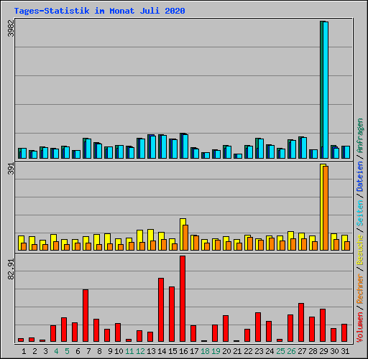368x359 pixels.
Task: Click day label '10' on the x-axis
Action: tap(119, 351)
